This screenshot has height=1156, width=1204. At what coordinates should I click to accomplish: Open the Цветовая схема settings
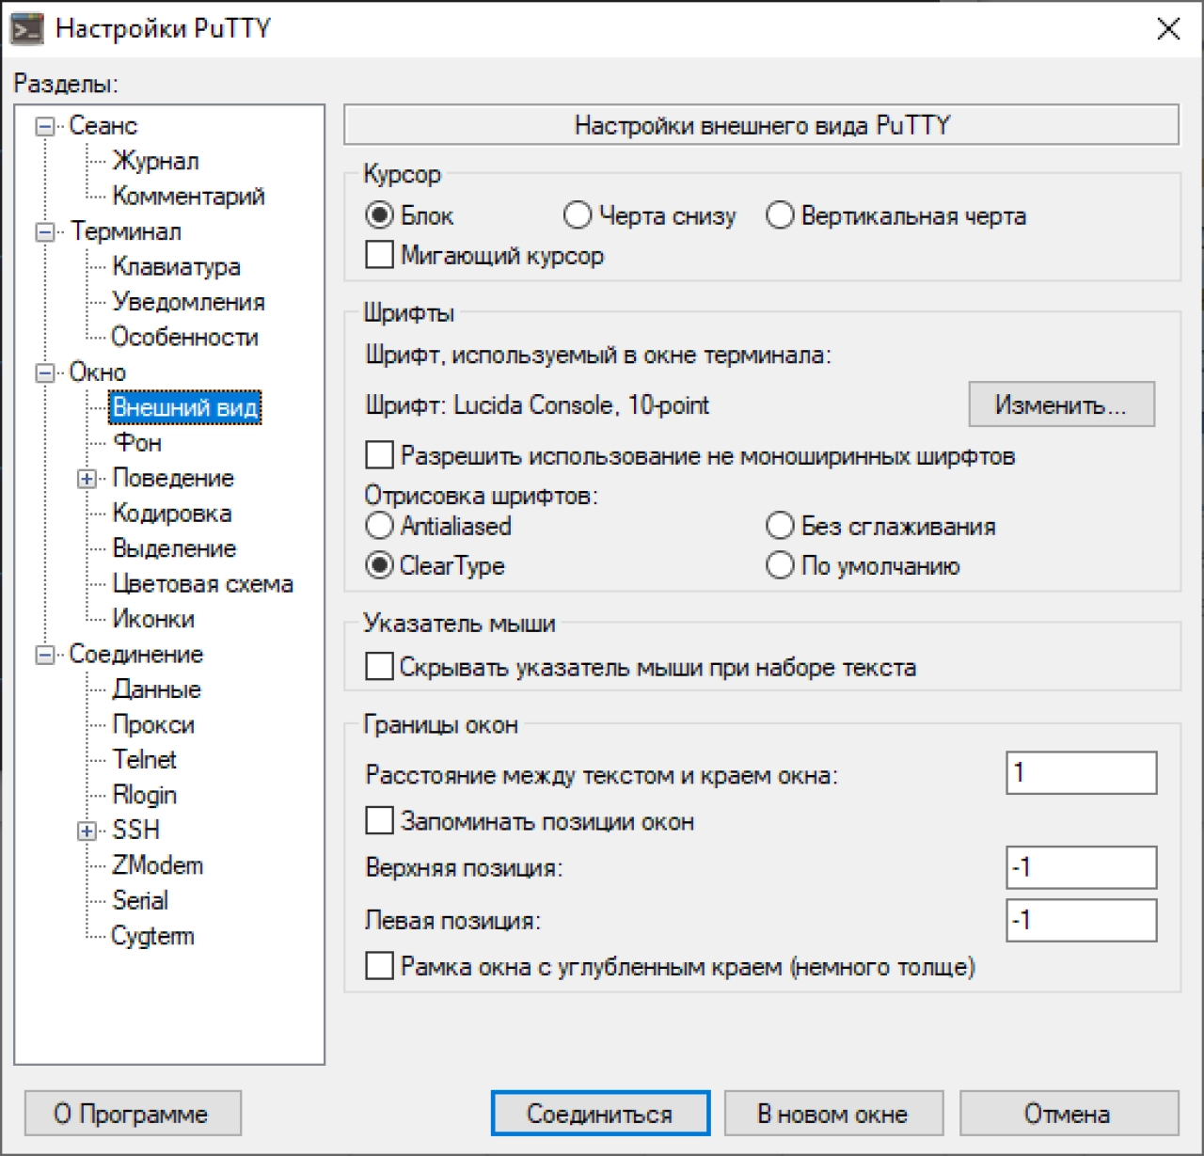pos(203,583)
